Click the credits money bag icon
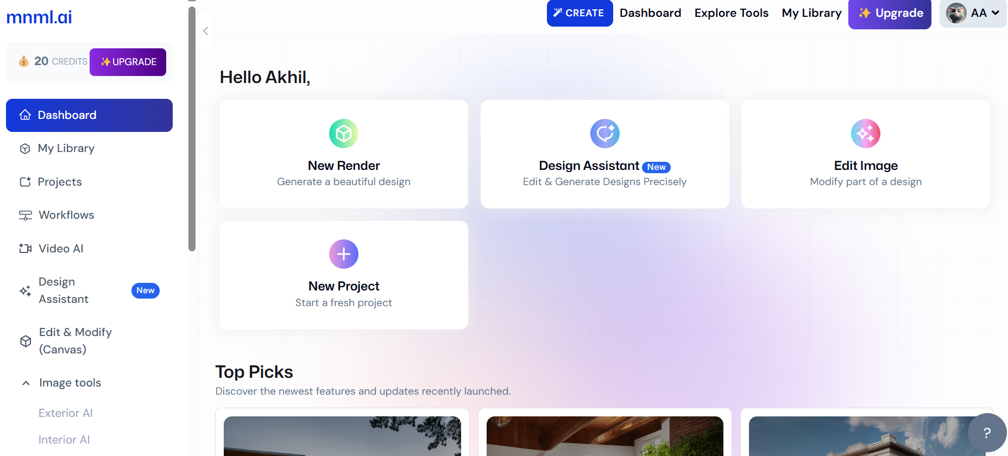This screenshot has height=456, width=1008. coord(23,61)
